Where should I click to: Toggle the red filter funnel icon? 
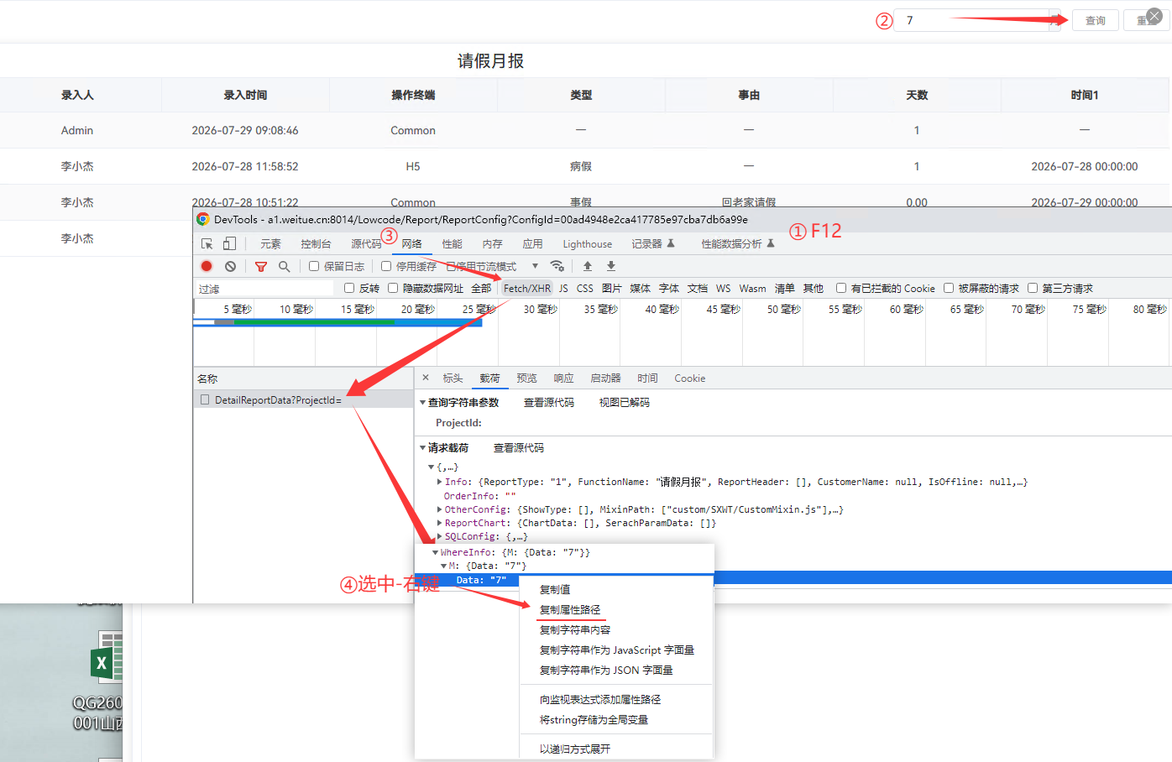pos(261,266)
